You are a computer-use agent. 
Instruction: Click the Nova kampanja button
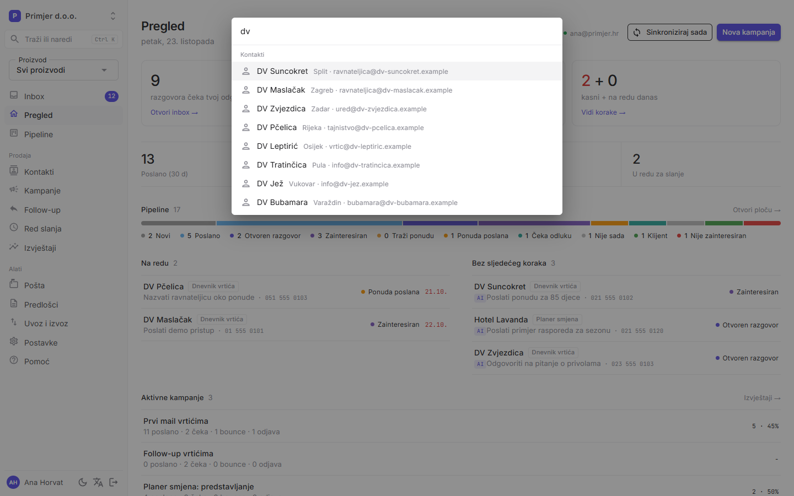pos(749,33)
